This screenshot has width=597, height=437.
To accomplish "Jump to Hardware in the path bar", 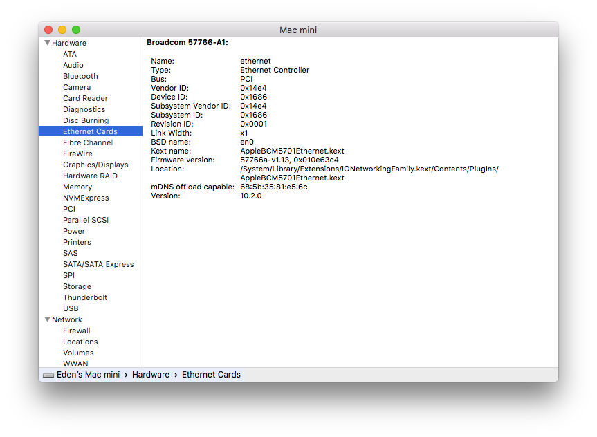I will tap(151, 375).
